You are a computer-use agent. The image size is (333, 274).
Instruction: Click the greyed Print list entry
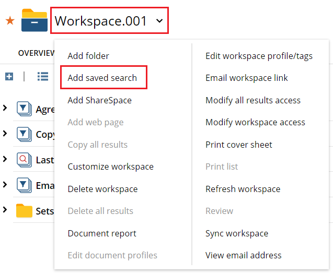(222, 166)
